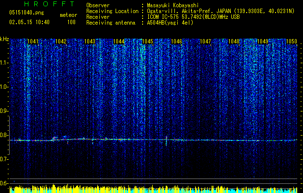The image size is (303, 193).
Task: Click the "Receiving antenna" label
Action: coord(111,23)
